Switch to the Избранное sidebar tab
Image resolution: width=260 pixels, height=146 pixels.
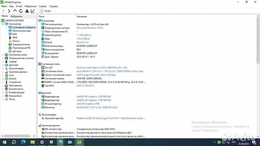click(16, 16)
